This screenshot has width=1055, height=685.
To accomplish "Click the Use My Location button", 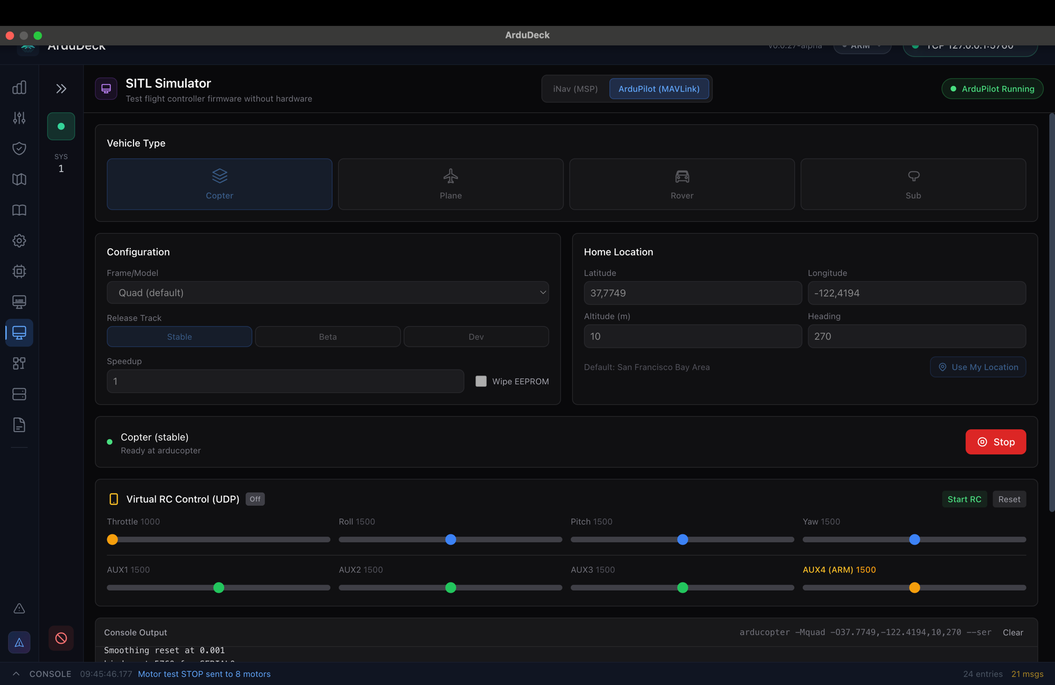I will [x=977, y=367].
